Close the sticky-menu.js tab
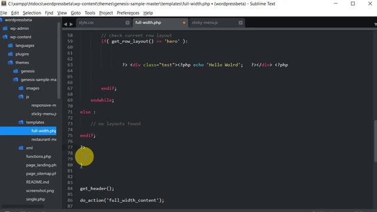 [x=240, y=22]
